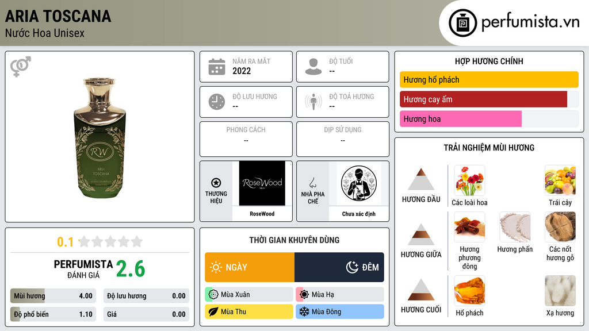
Task: Click the Các loài hoa caption
Action: [x=469, y=203]
